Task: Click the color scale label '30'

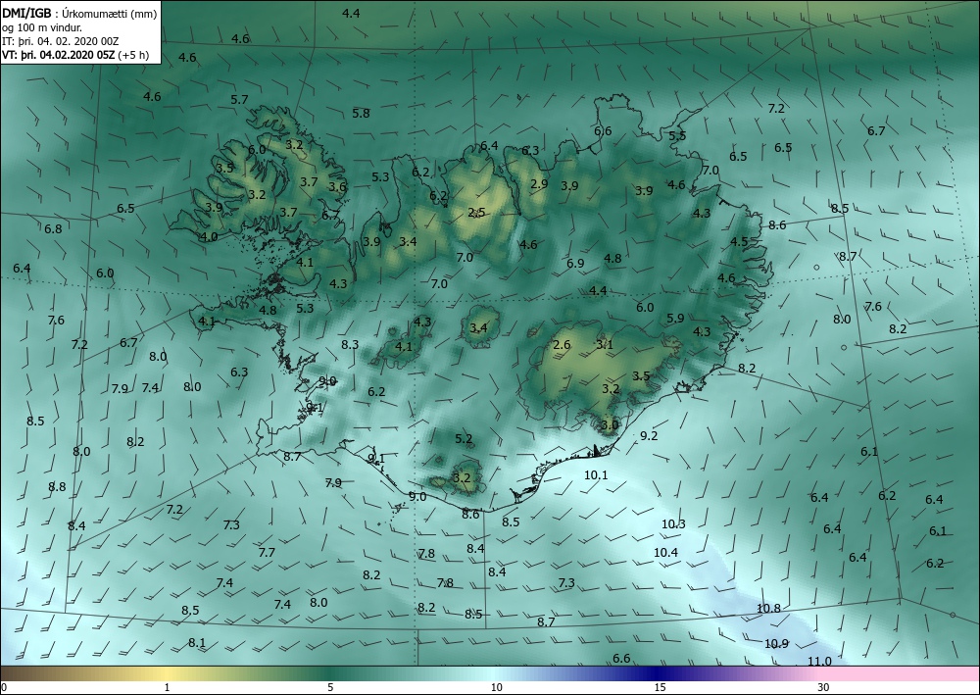Action: pos(824,687)
